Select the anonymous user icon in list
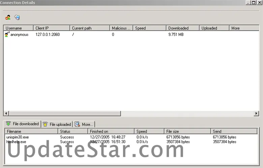Screen dimensions: 263x168 coord(7,34)
